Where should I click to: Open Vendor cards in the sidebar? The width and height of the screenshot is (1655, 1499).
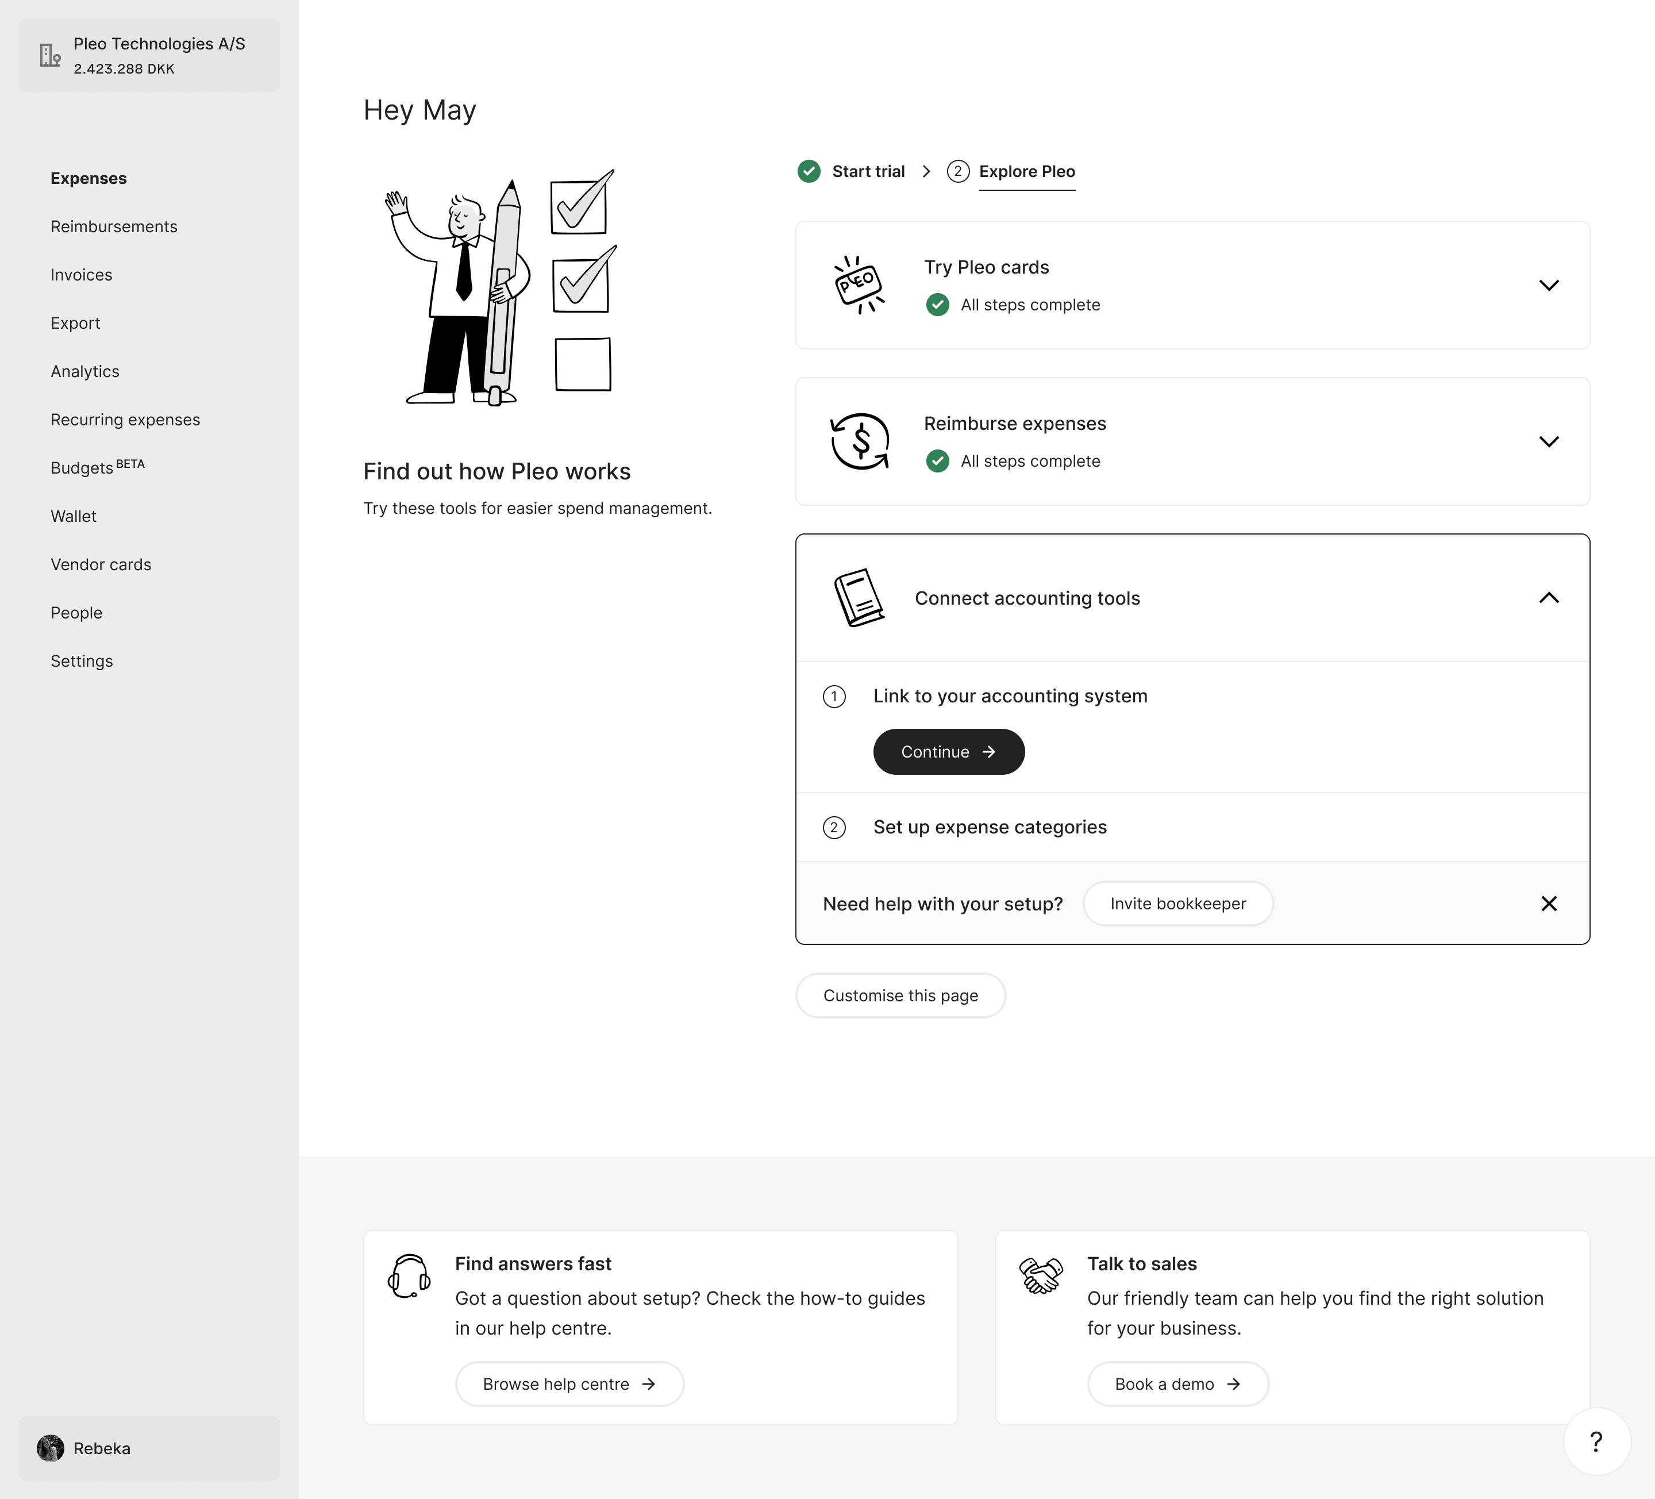coord(101,565)
